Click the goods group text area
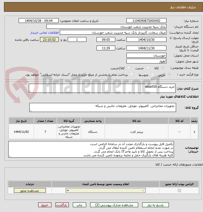Image resolution: width=203 pixels, height=212 pixels. coord(103,107)
